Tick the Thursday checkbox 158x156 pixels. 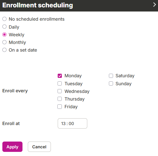point(60,99)
